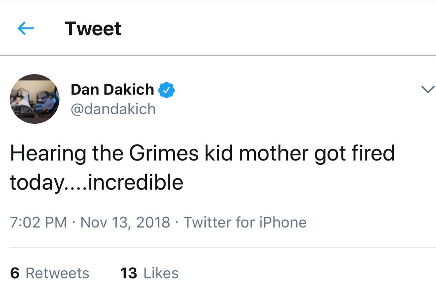The width and height of the screenshot is (436, 293).
Task: Click the Nov 13, 2018 date
Action: point(125,222)
